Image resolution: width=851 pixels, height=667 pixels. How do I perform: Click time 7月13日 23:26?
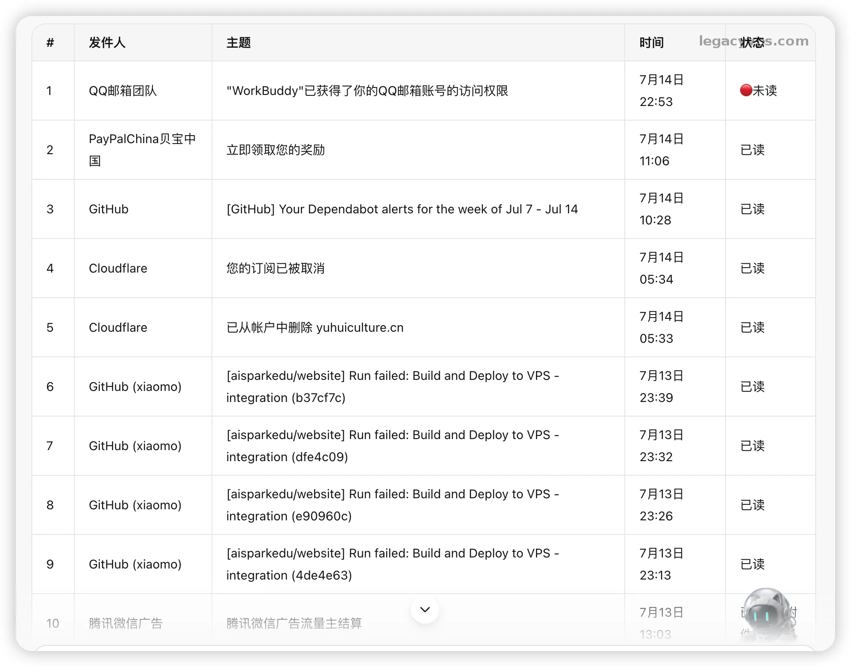(x=661, y=505)
